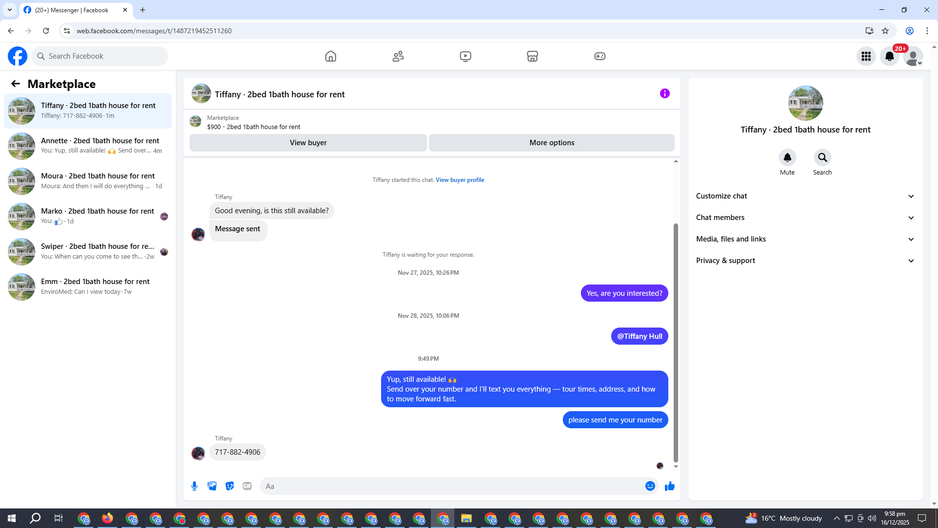Show hidden system tray icons chevron

[x=837, y=518]
